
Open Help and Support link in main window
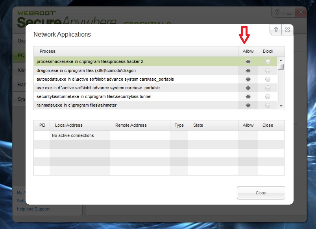point(33,209)
